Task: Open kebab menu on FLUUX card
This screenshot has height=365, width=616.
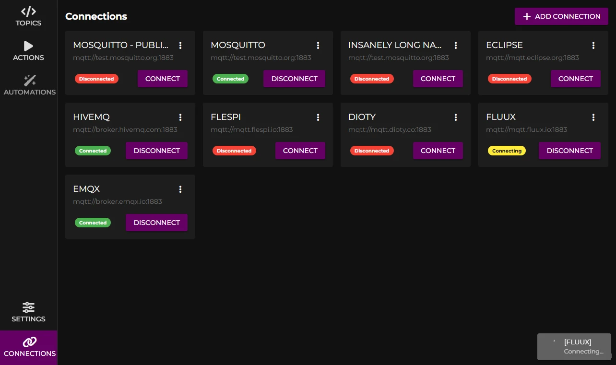Action: (593, 117)
